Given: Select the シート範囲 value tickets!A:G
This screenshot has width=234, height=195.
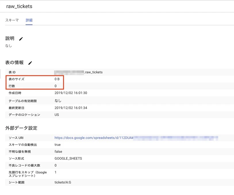Looking at the screenshot, I should click(63, 182).
